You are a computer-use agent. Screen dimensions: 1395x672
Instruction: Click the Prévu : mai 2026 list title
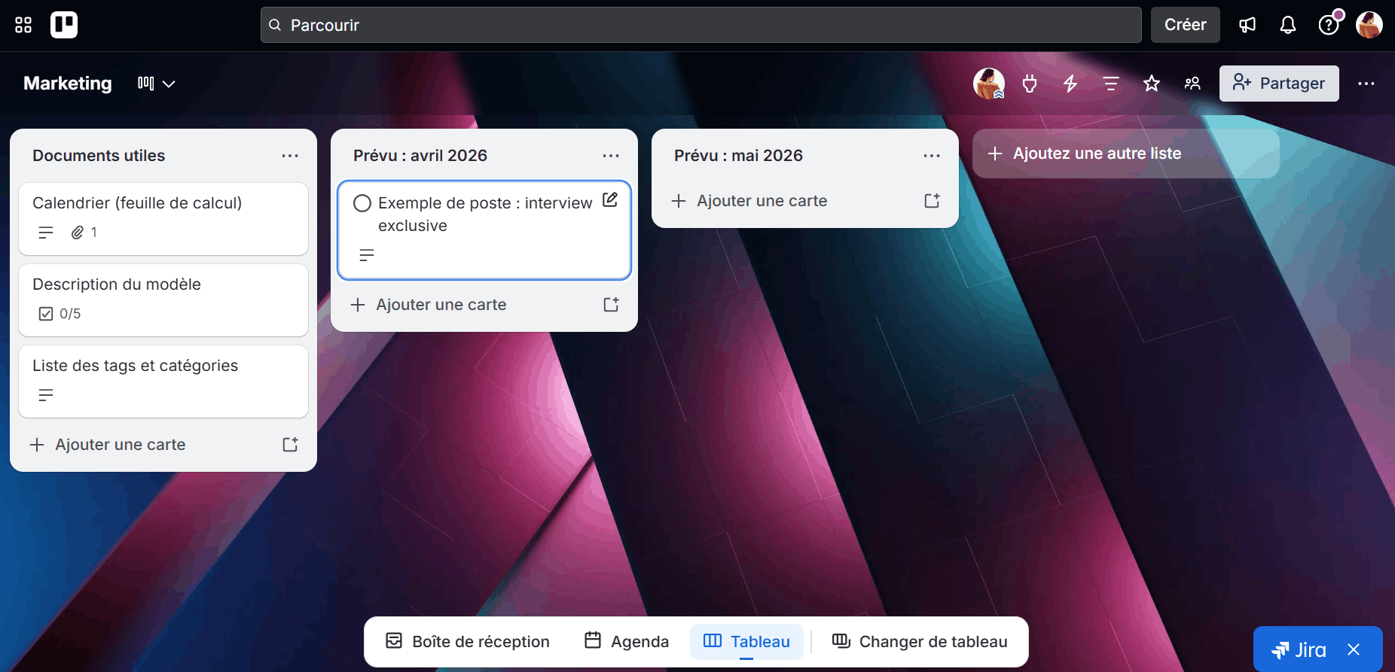(738, 156)
